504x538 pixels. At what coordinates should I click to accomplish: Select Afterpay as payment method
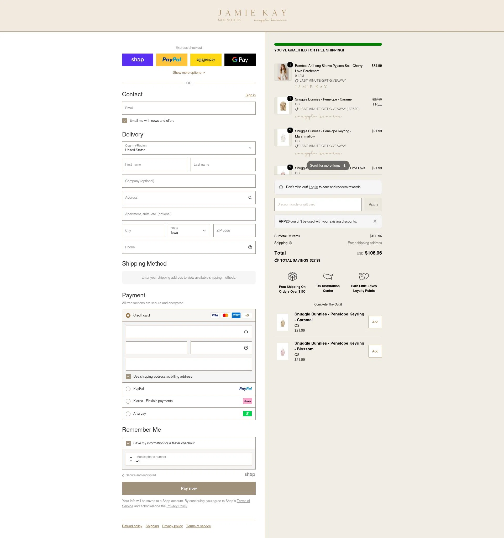pos(128,414)
